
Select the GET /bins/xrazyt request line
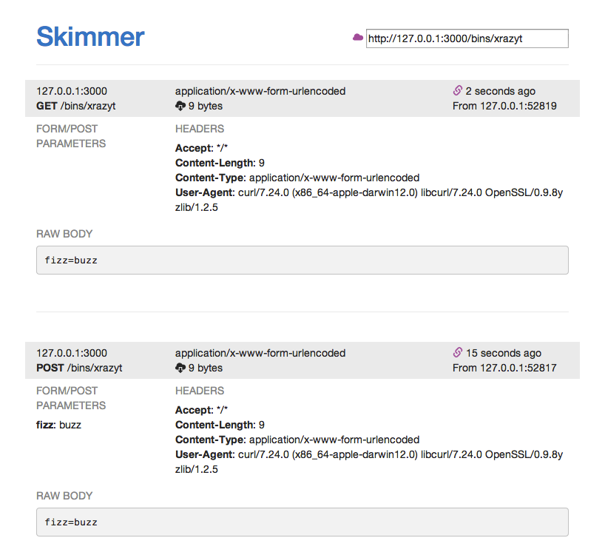coord(76,106)
